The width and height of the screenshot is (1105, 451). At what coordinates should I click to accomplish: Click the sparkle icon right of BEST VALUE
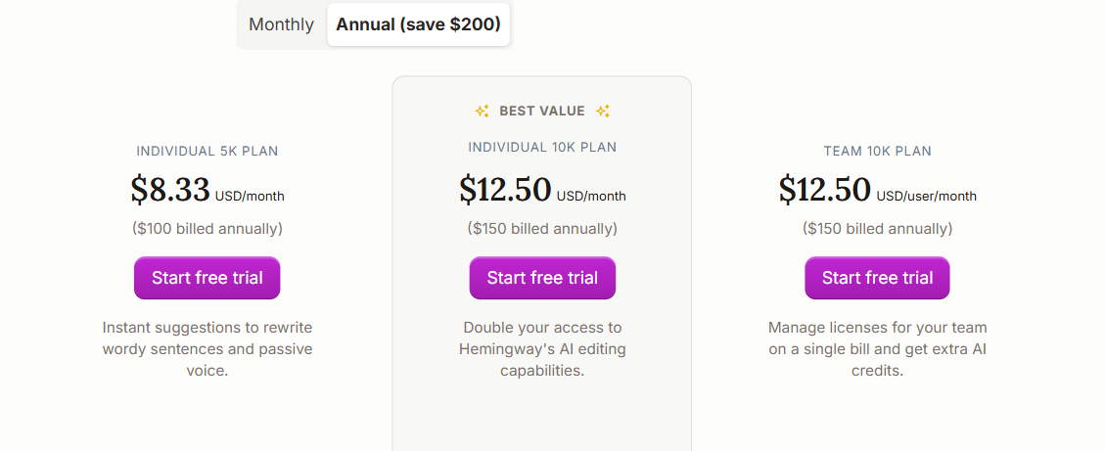click(603, 111)
